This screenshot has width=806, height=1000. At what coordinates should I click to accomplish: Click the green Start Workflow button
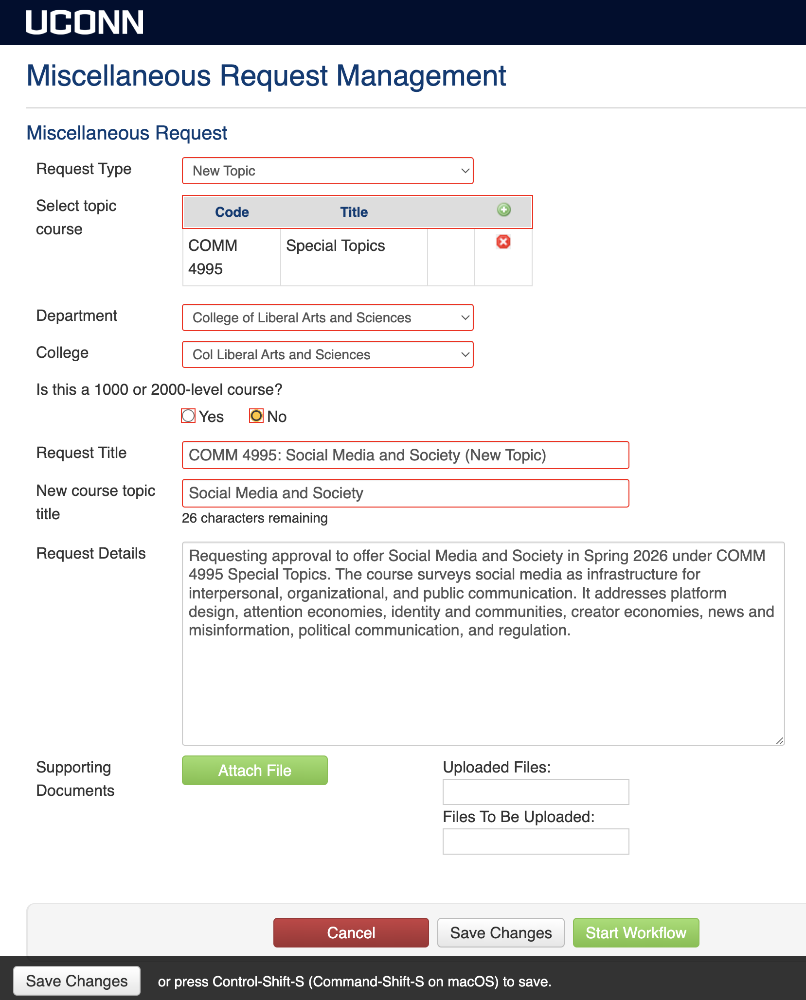click(x=636, y=932)
